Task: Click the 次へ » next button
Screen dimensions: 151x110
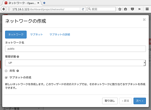Action: 140,101
